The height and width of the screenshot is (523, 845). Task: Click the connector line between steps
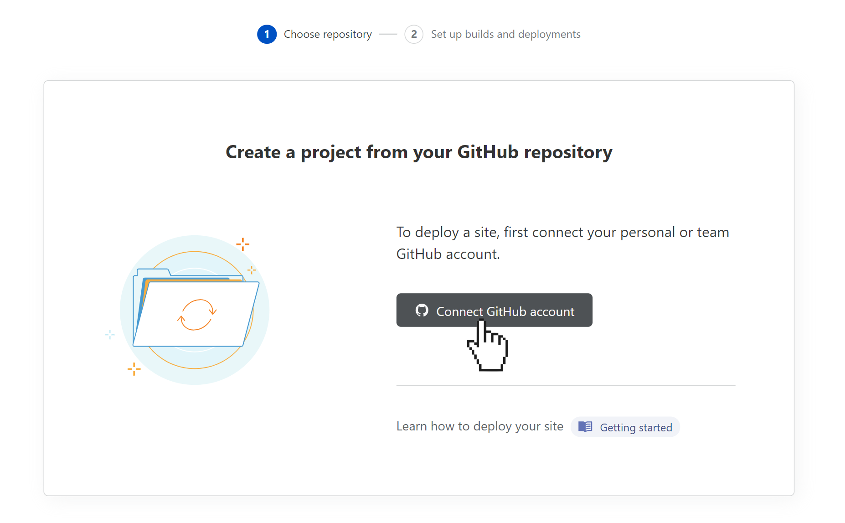click(x=388, y=34)
